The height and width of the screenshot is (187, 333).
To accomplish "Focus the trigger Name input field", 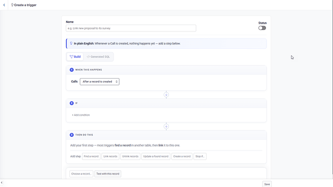I will 131,28.
